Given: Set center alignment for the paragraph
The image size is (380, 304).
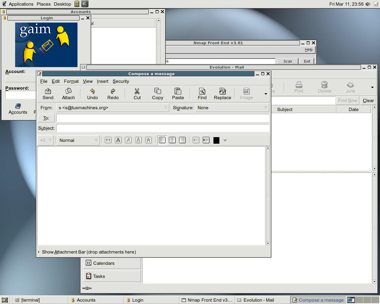Looking at the screenshot, I should pyautogui.click(x=172, y=140).
